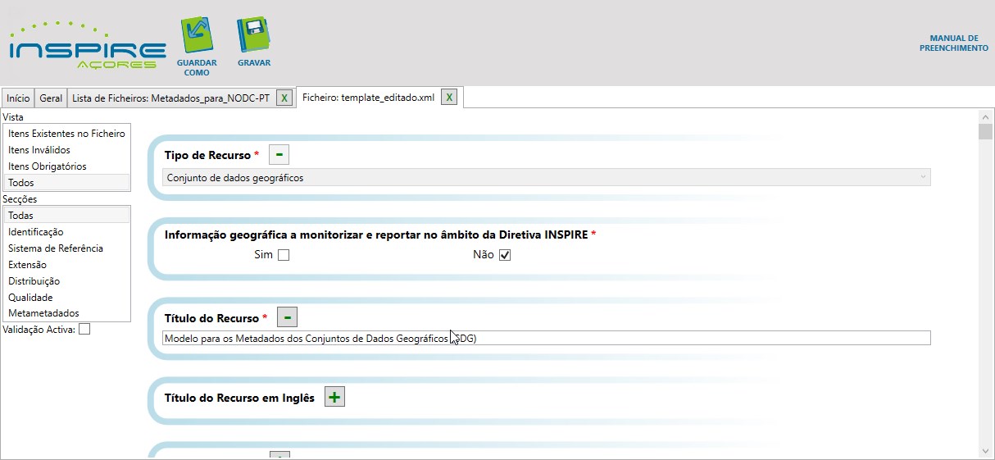Click the Título do Recurso text field
The width and height of the screenshot is (995, 460).
[546, 338]
